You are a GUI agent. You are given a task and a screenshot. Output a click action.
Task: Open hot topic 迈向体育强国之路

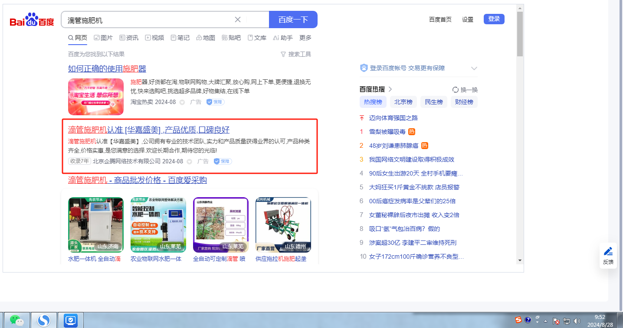coord(393,118)
